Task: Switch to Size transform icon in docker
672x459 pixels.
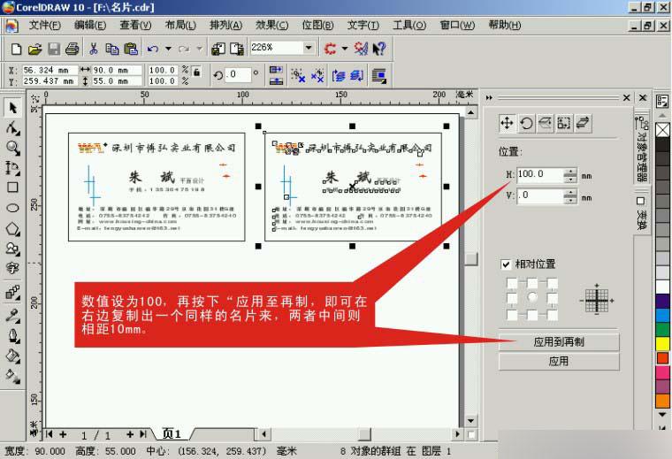Action: pyautogui.click(x=564, y=124)
